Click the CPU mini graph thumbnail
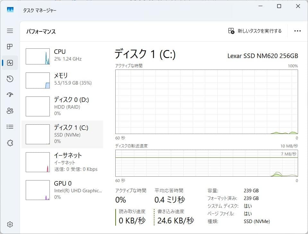Screen dimensions: 308x234 38,56
